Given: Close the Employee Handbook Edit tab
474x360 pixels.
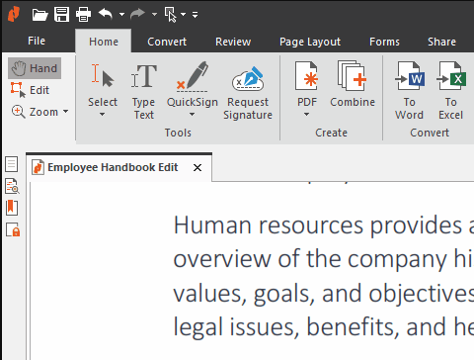Looking at the screenshot, I should tap(197, 168).
